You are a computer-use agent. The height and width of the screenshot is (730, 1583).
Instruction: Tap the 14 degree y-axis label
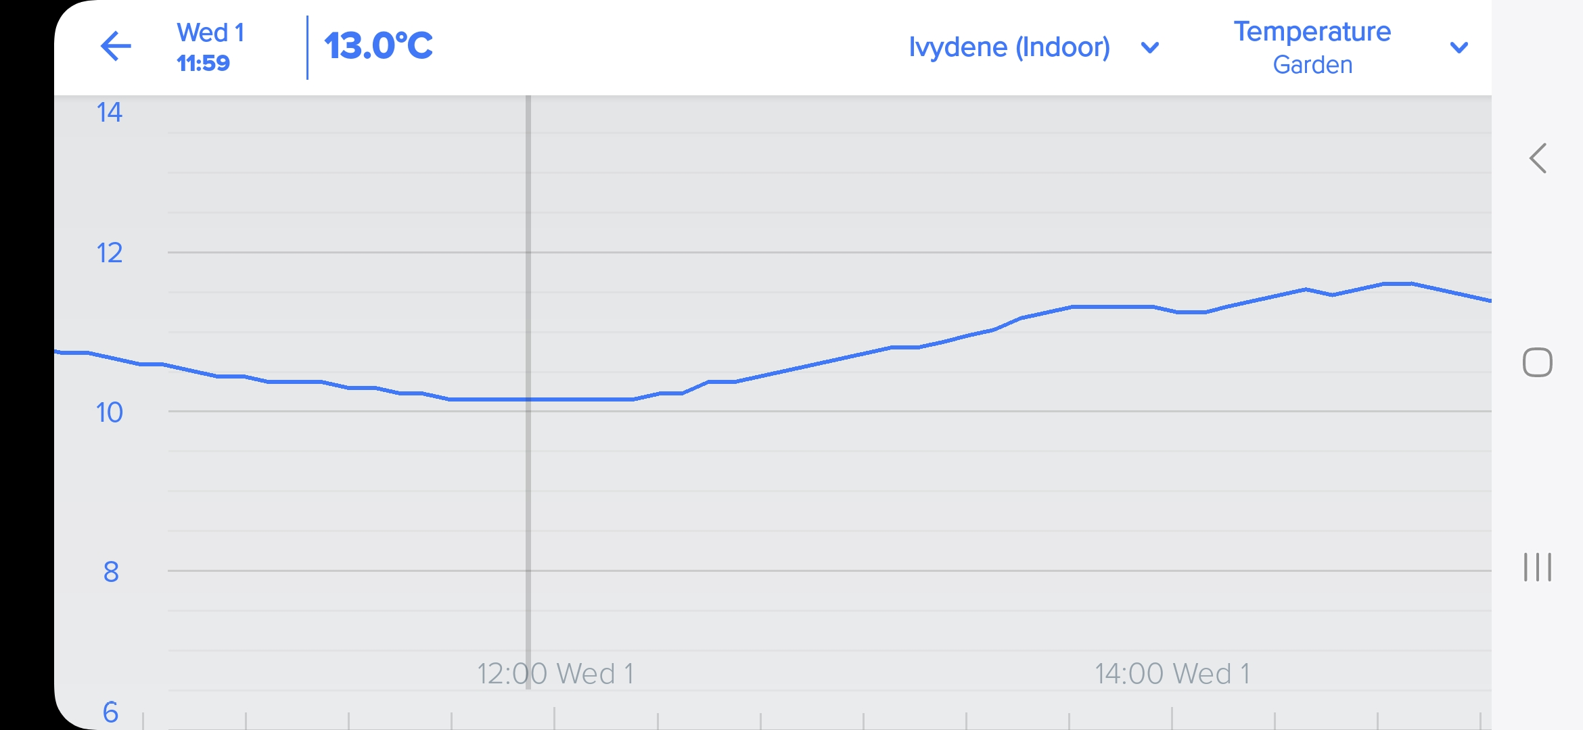click(x=110, y=112)
